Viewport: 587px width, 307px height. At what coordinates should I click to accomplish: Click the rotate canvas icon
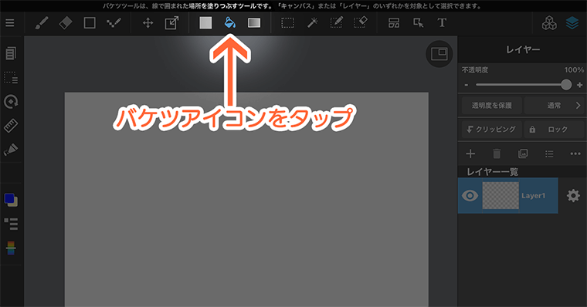(x=11, y=101)
